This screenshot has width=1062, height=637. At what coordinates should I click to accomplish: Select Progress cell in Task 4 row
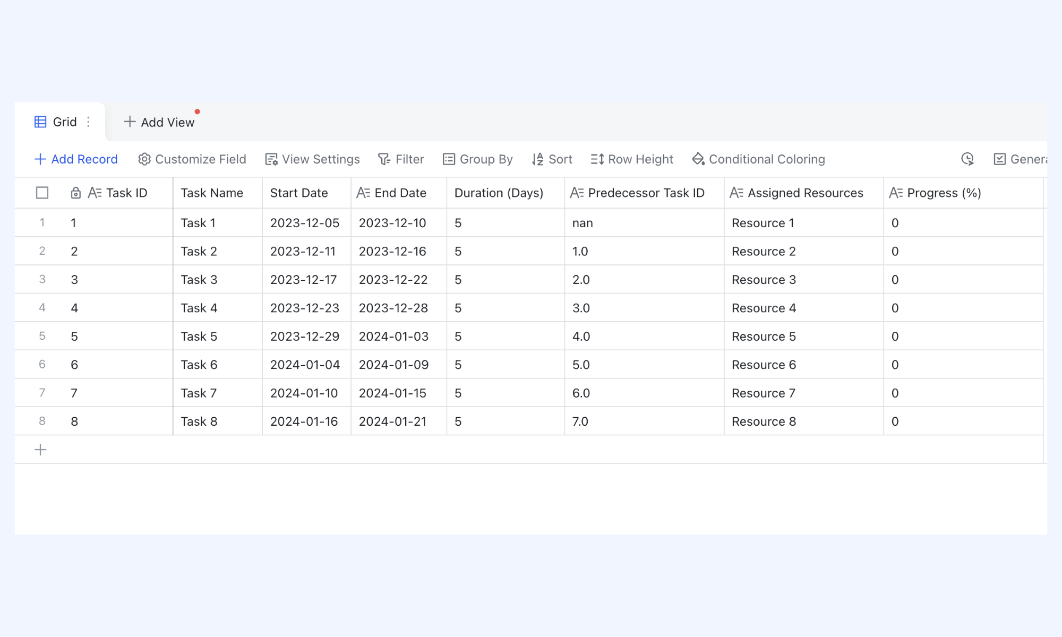coord(963,308)
